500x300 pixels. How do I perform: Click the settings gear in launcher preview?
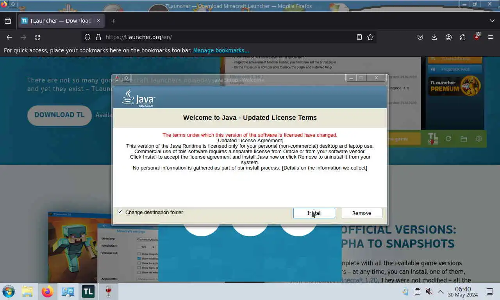(479, 139)
